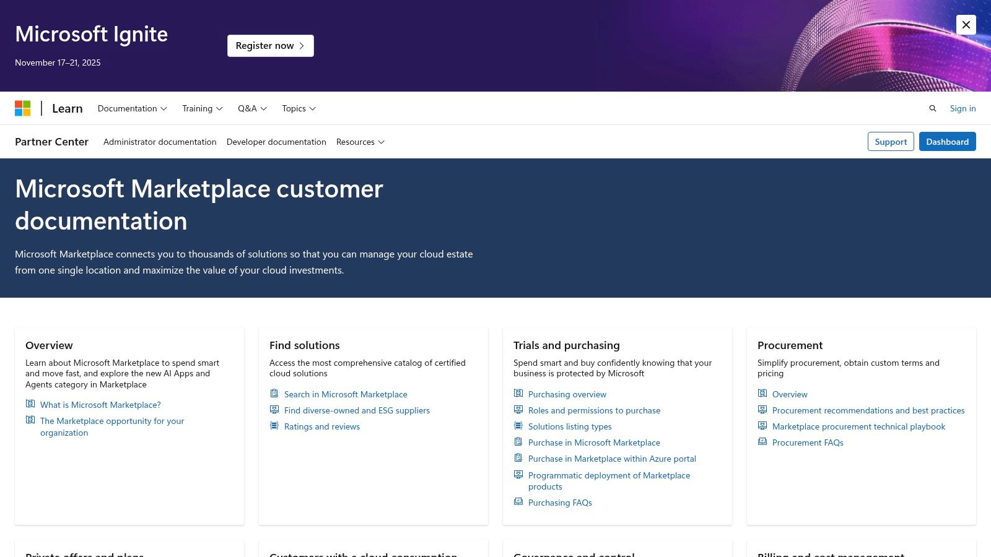Switch to Developer documentation

click(x=276, y=142)
